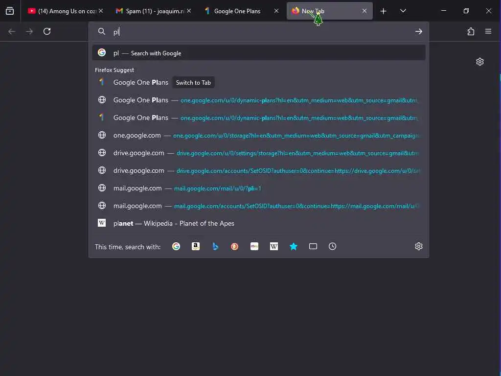Viewport: 501px width, 376px height.
Task: Select planet Wikipedia Planet of the Apes suggestion
Action: tap(258, 223)
